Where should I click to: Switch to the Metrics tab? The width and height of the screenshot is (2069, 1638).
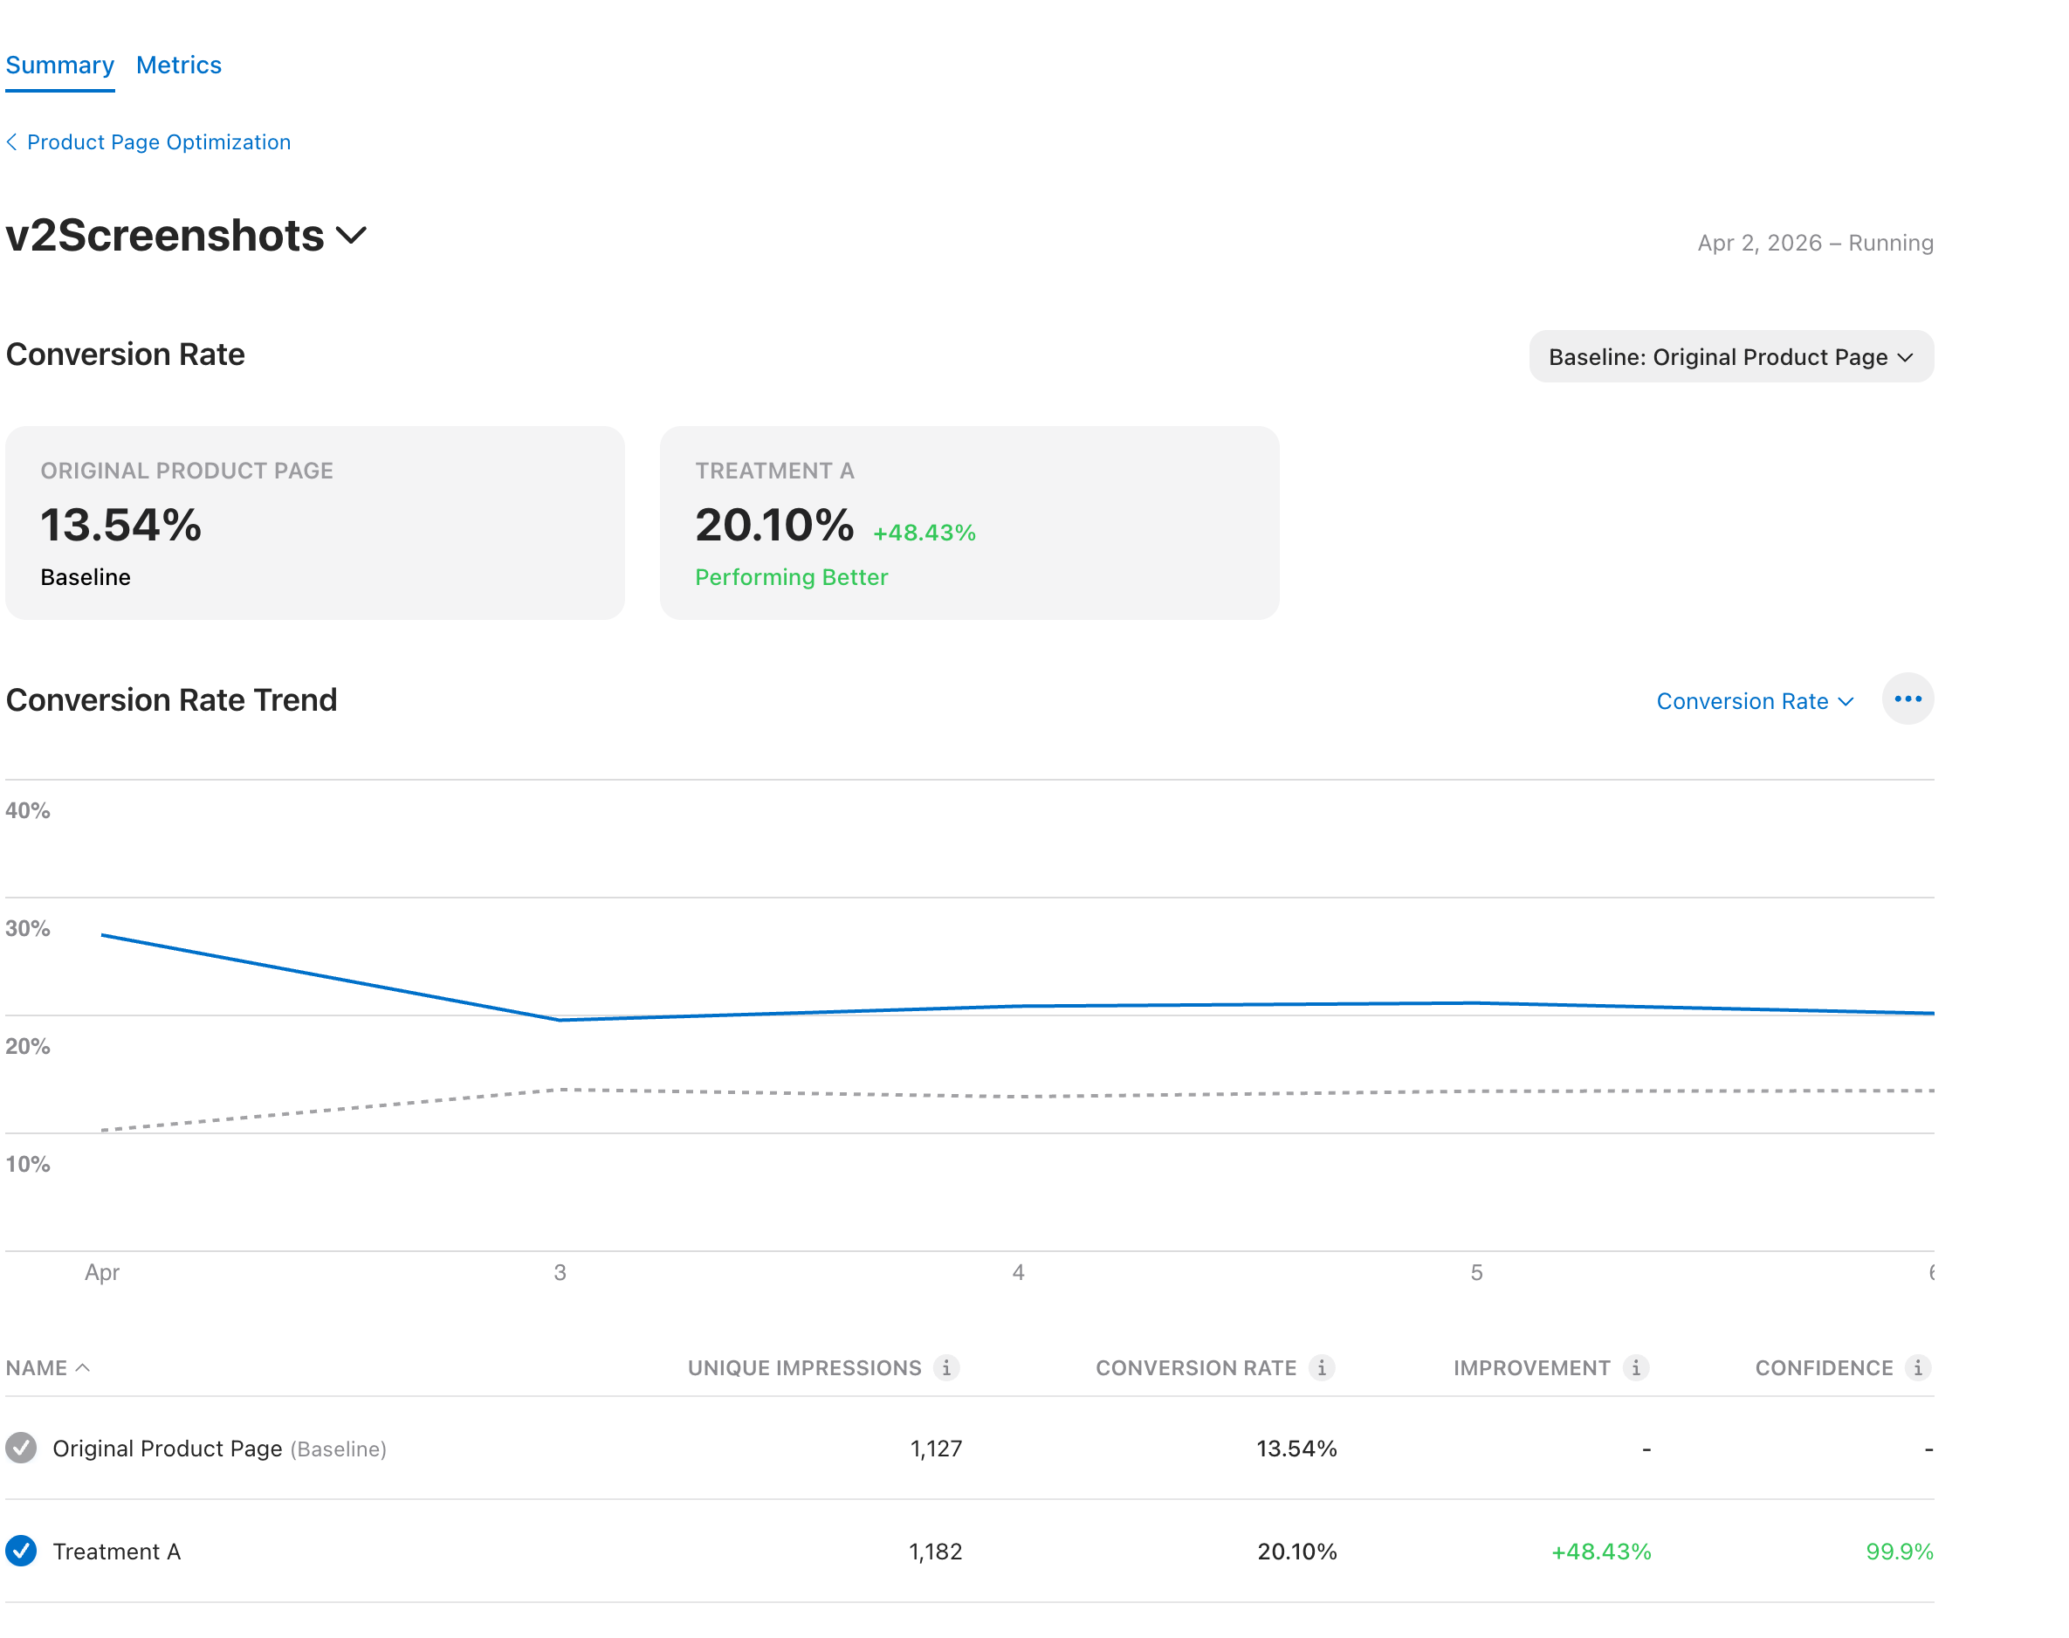178,65
